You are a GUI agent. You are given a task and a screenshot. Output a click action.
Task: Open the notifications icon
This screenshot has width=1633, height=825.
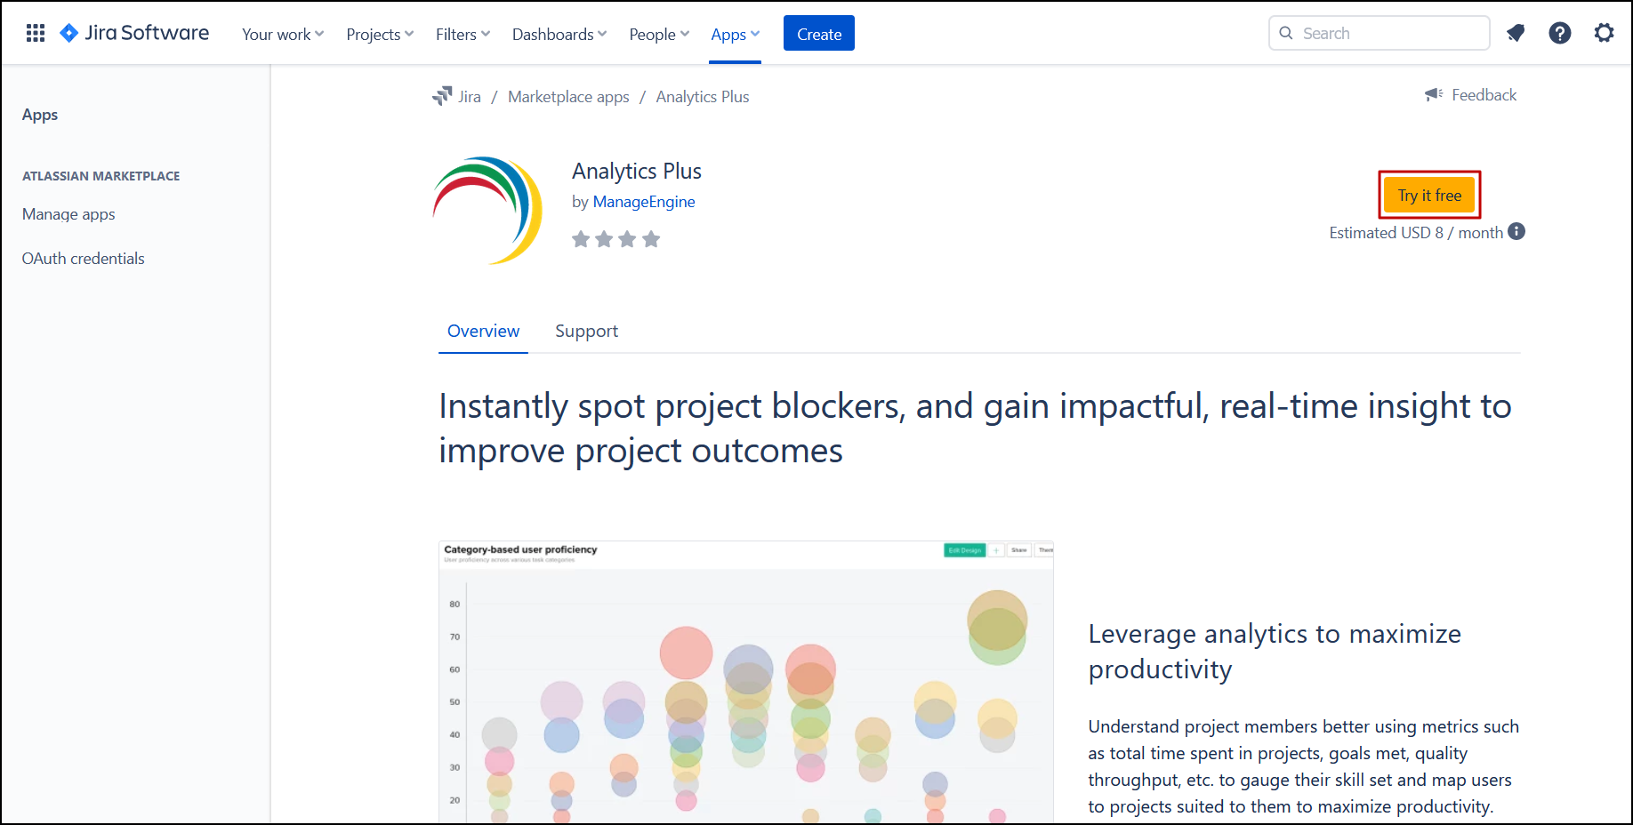(1516, 34)
